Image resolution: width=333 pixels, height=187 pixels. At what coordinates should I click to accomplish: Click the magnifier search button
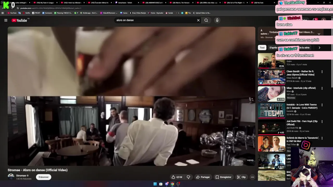[206, 20]
